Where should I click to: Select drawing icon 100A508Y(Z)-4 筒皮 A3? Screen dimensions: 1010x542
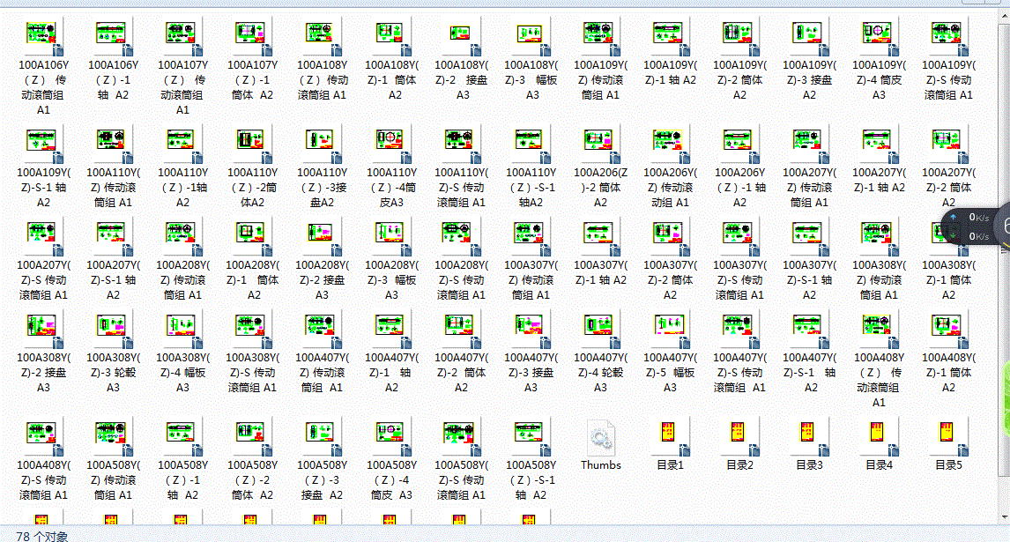tap(391, 436)
